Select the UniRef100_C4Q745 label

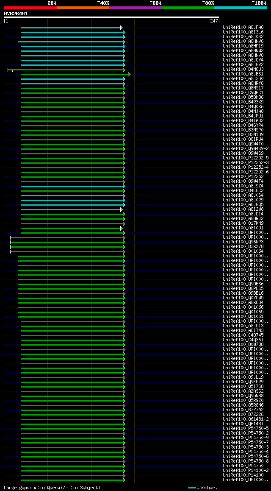click(243, 335)
